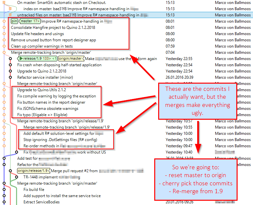
Task: Click the 'pin' tag label
Action: tap(14, 21)
